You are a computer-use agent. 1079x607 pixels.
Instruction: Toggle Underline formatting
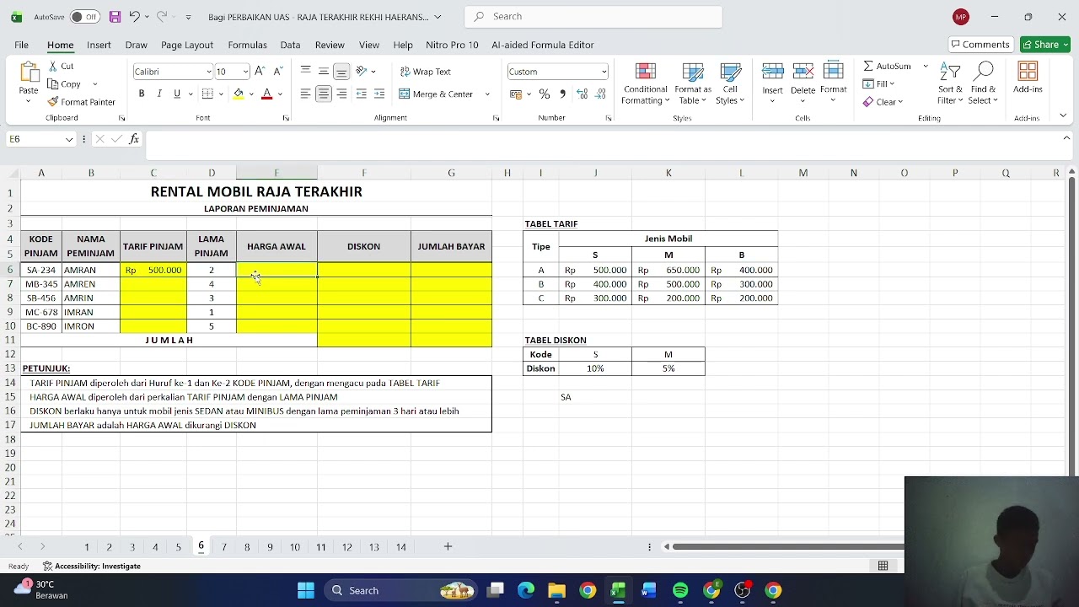[177, 94]
